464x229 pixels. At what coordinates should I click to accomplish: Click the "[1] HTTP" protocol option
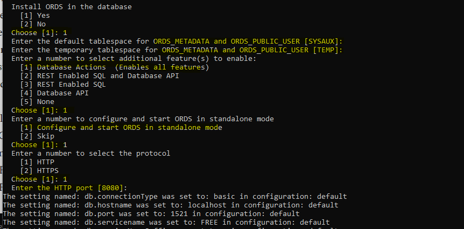click(37, 162)
